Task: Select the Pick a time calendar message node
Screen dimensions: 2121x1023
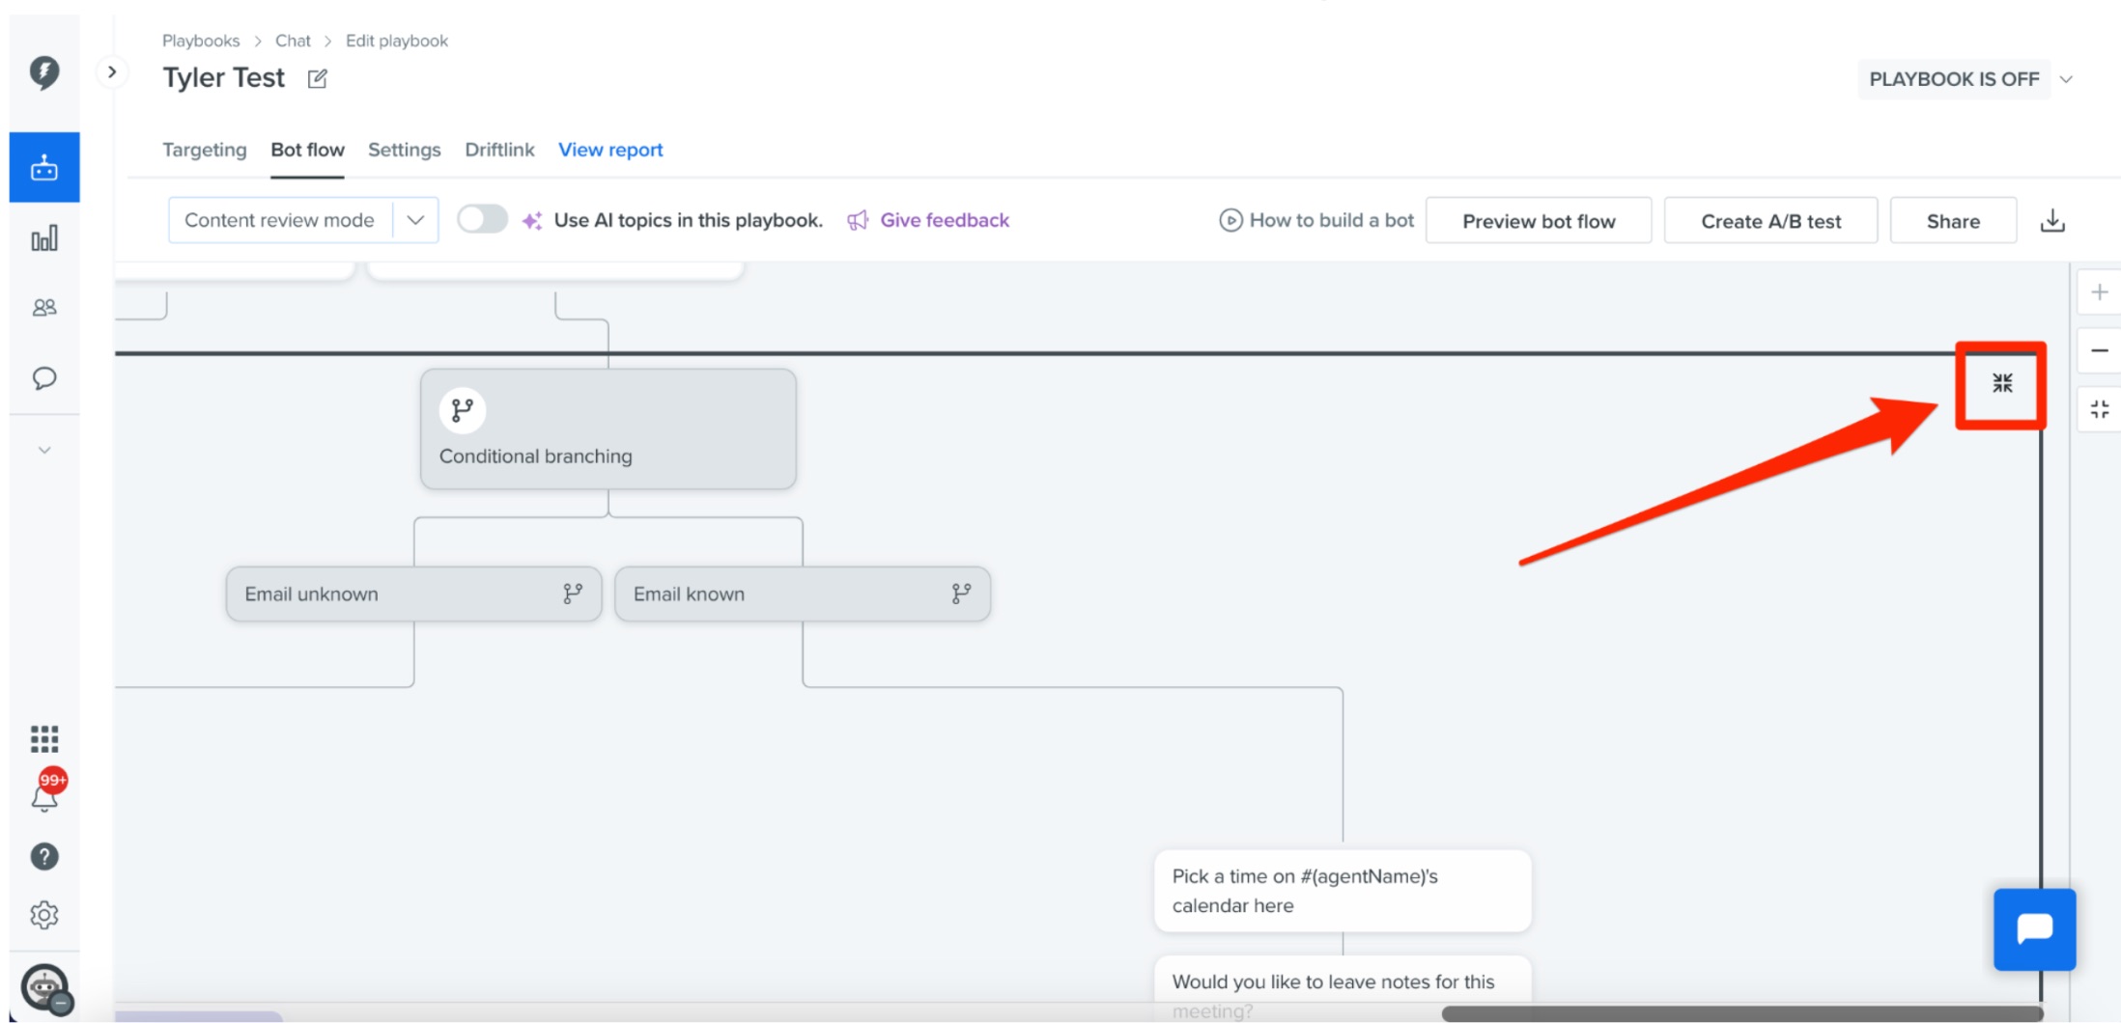Action: point(1343,891)
